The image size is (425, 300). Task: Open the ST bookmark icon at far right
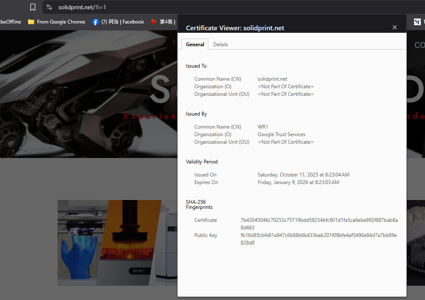(417, 22)
